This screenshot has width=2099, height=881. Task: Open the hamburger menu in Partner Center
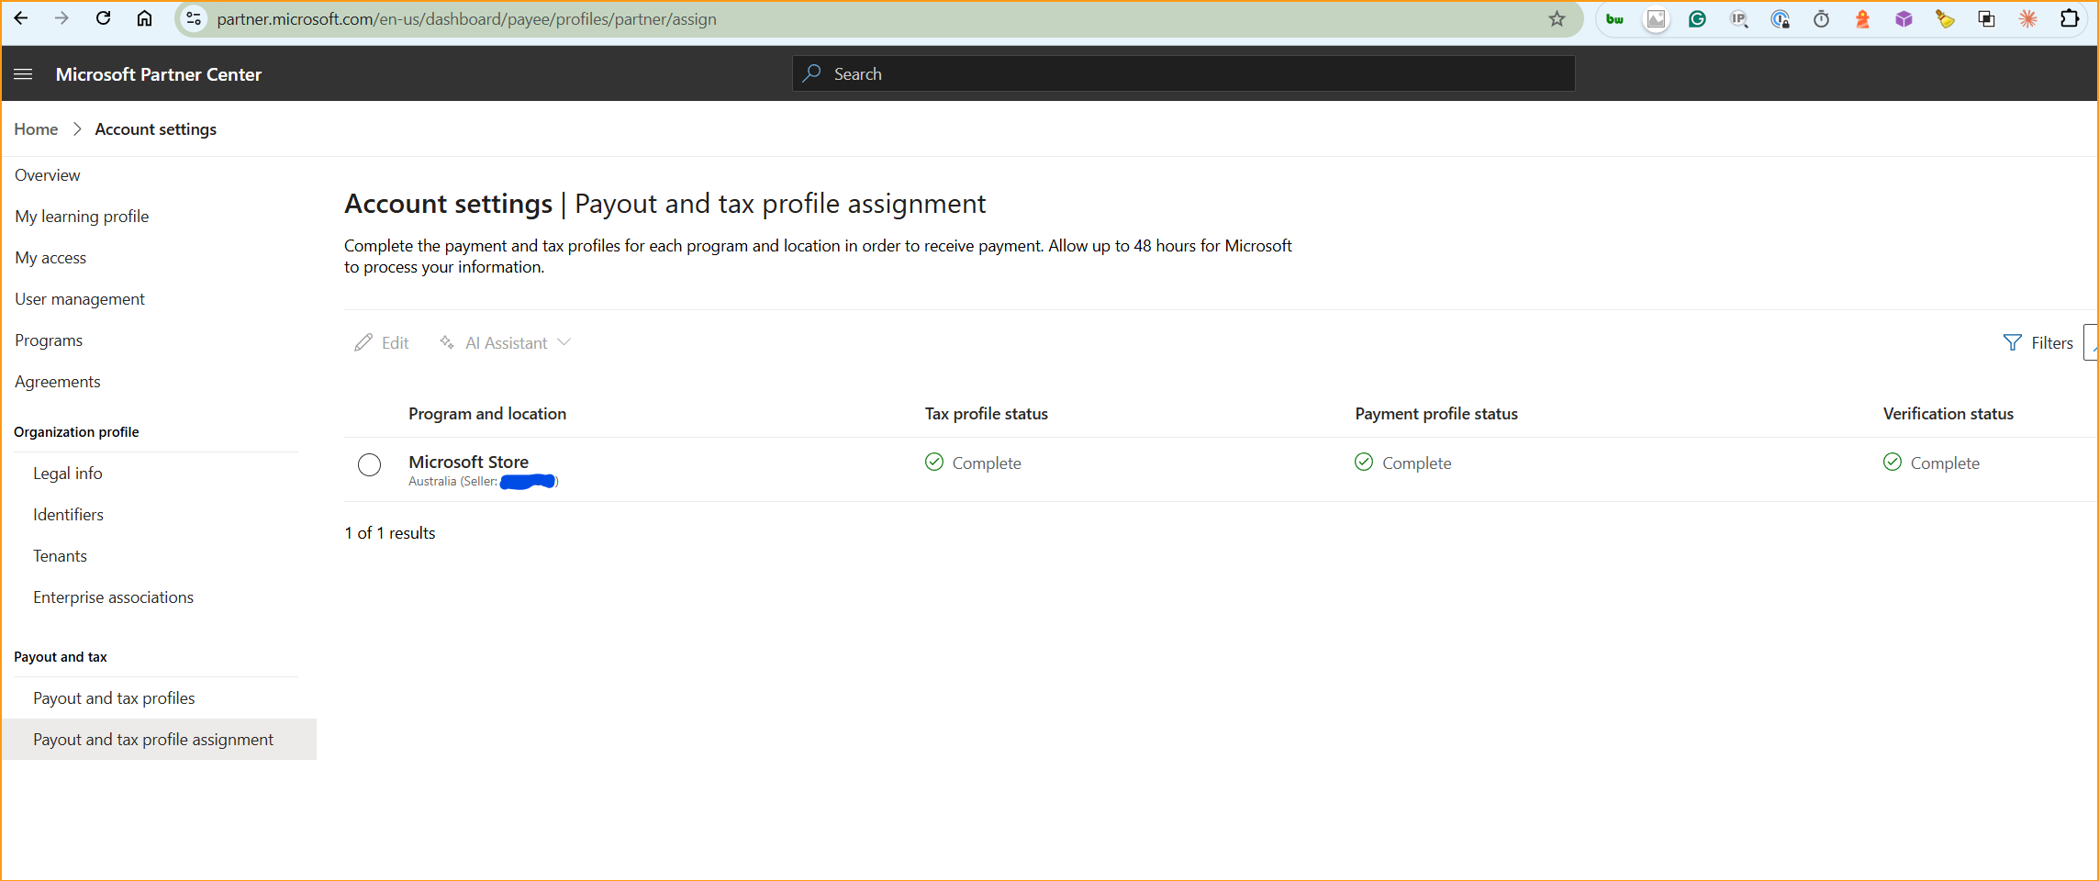coord(23,73)
